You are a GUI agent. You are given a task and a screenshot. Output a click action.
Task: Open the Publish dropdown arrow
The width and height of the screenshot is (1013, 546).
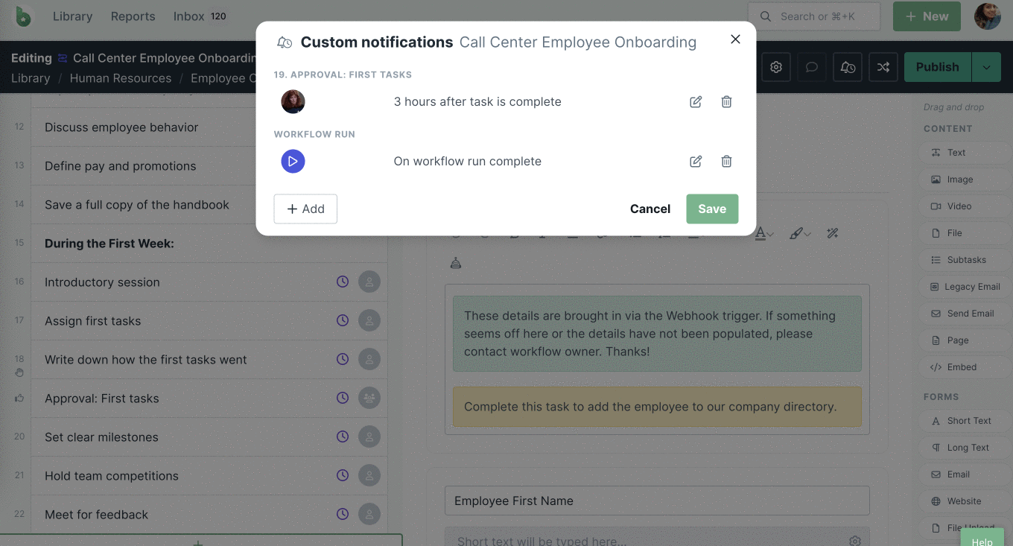click(x=986, y=67)
